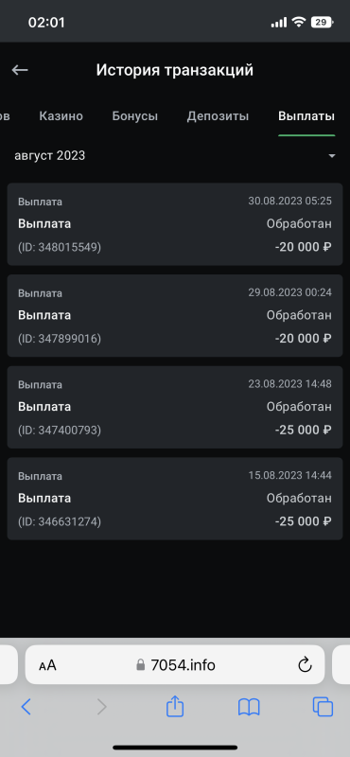Tap the 7054.info address bar field
The height and width of the screenshot is (757, 350).
pos(175,665)
